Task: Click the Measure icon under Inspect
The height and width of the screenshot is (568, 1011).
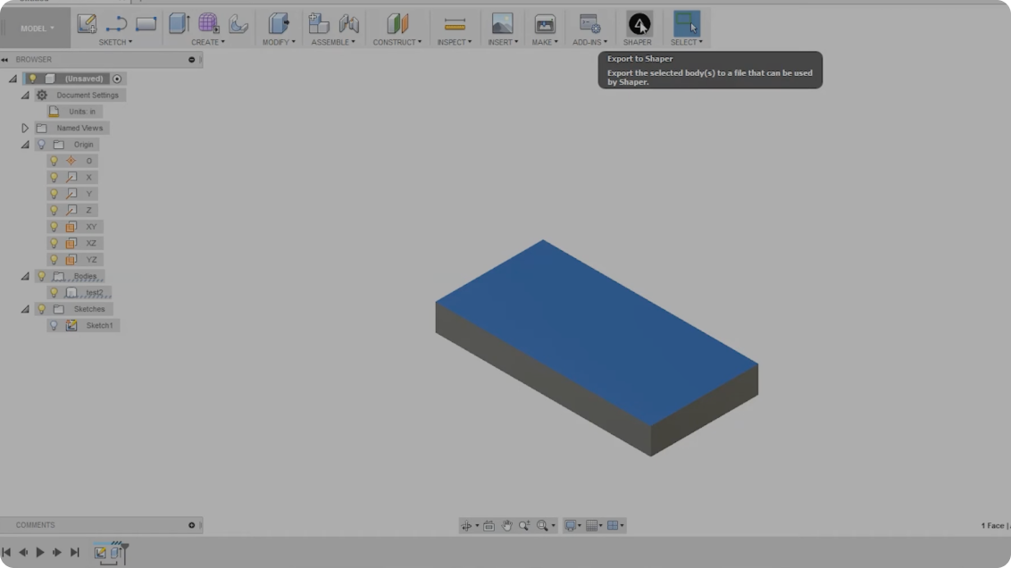Action: (454, 22)
